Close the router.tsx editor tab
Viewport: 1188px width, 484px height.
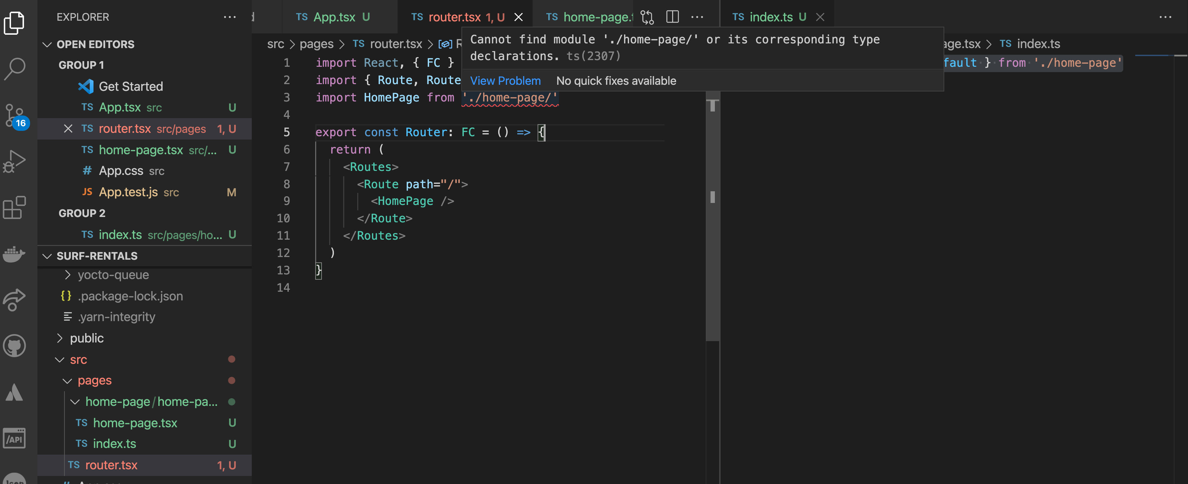[518, 17]
